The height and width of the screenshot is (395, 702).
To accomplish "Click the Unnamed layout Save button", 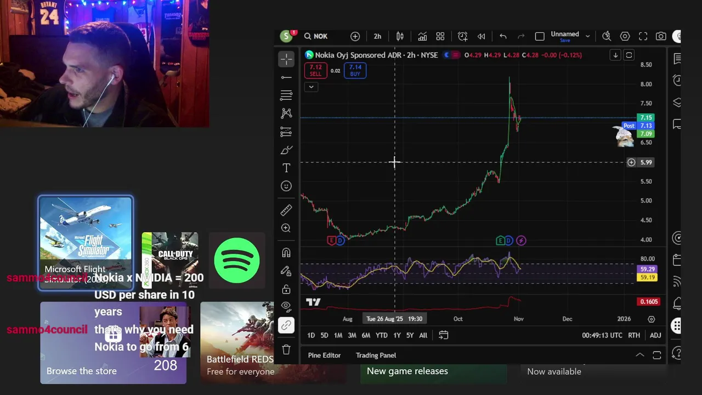I will click(565, 36).
